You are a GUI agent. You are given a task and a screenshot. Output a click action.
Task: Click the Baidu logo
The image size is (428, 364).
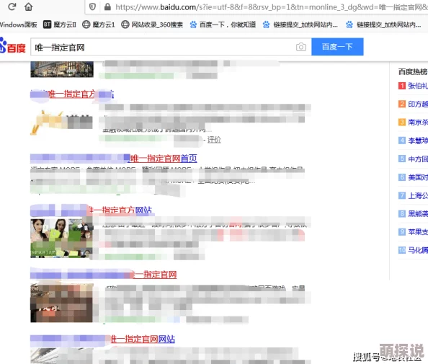pyautogui.click(x=12, y=46)
